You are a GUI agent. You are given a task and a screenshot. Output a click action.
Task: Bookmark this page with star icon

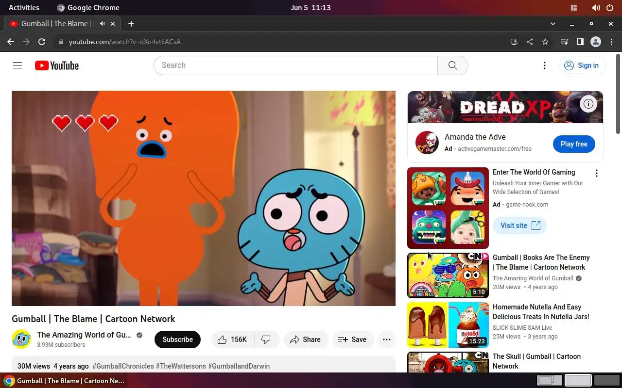[x=545, y=42]
